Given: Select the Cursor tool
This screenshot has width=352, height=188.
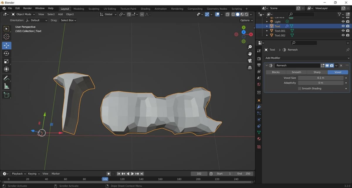Looking at the screenshot, I should (x=6, y=37).
